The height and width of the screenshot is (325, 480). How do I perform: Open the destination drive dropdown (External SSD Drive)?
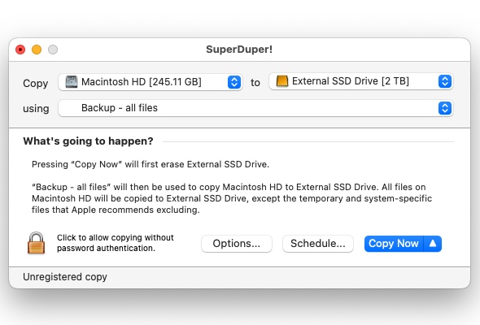pyautogui.click(x=361, y=81)
